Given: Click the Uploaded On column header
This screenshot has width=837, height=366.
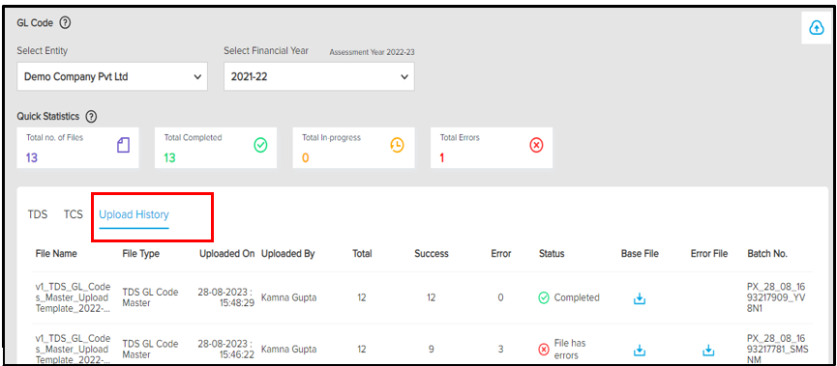Looking at the screenshot, I should click(x=226, y=254).
